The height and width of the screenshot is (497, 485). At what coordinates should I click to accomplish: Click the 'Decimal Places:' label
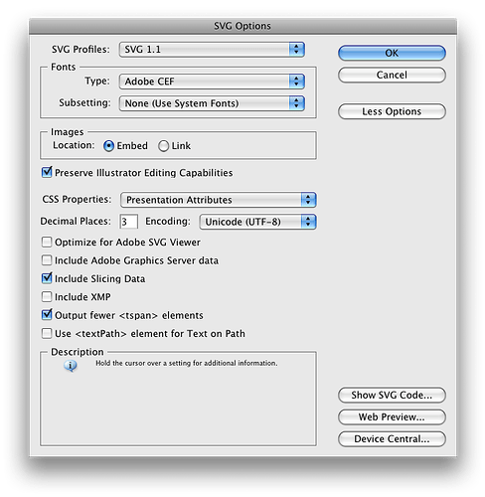point(76,221)
